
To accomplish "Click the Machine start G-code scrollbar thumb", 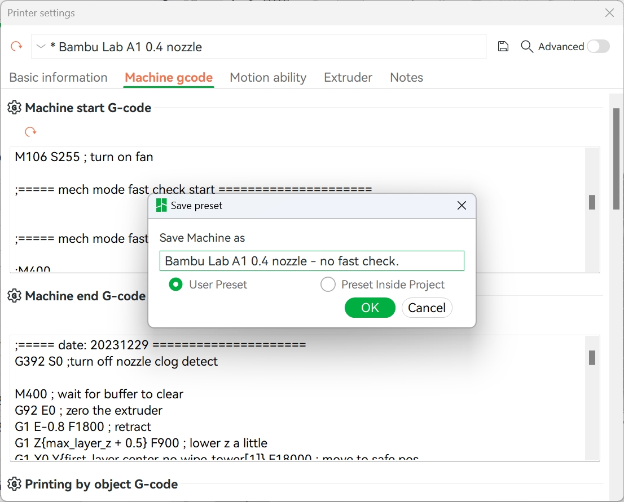I will 592,202.
